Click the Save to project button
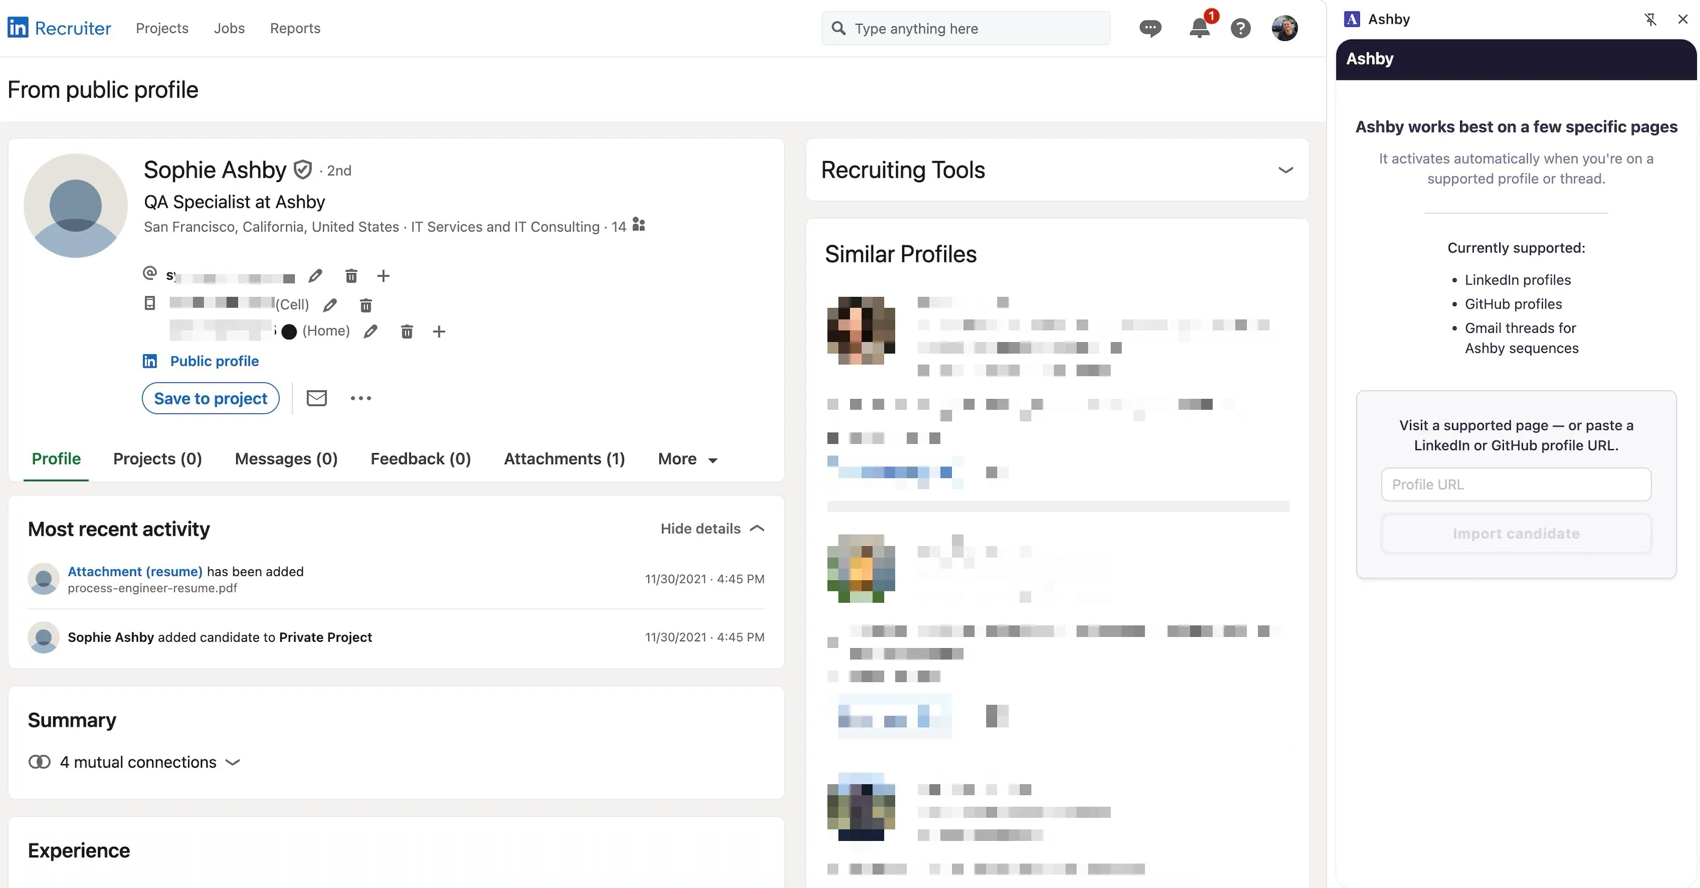1700x888 pixels. [x=211, y=398]
